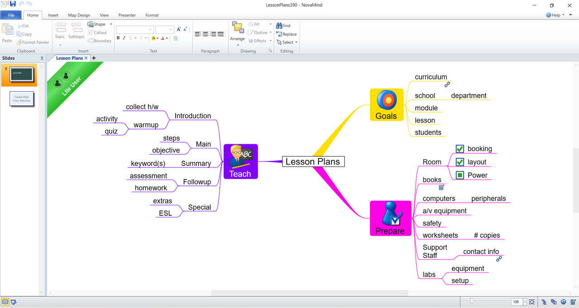
Task: Insert a new Topic from the ribbon
Action: (x=60, y=31)
